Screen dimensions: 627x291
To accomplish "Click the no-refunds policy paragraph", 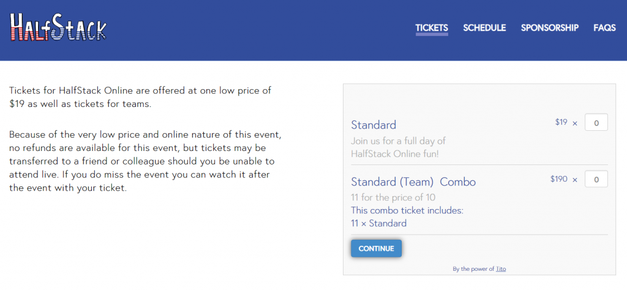I will tap(145, 161).
